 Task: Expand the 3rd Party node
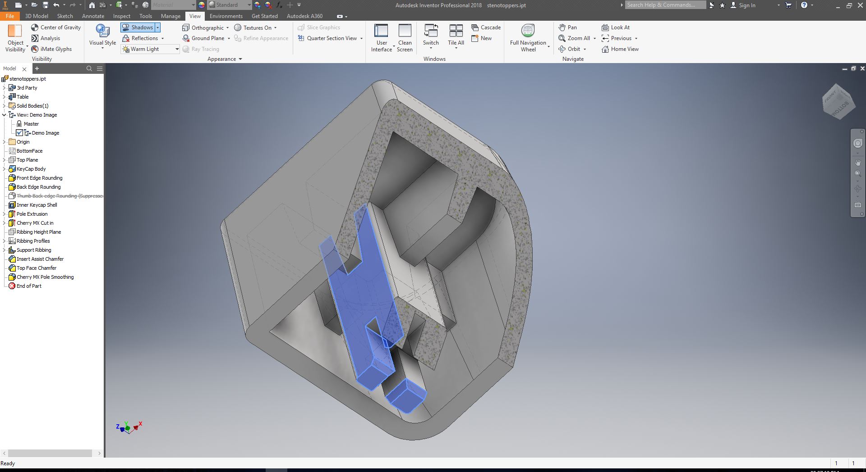4,88
